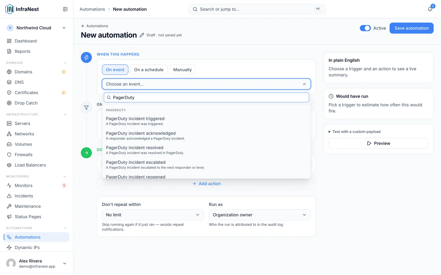Expand Test with a custom payload
441x275 pixels.
point(355,132)
